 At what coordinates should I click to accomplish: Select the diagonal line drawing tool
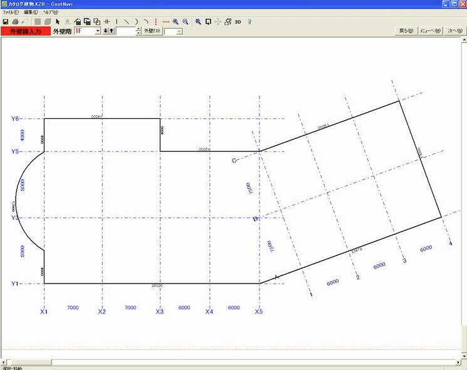coord(126,21)
